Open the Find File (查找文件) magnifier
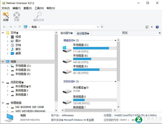This screenshot has height=124, width=162. click(39, 16)
